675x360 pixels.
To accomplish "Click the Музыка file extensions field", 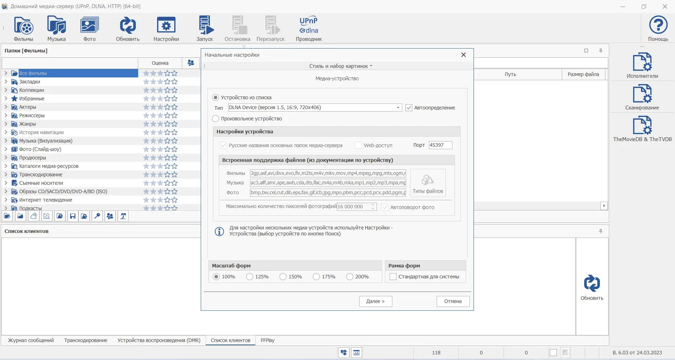I will [x=328, y=183].
